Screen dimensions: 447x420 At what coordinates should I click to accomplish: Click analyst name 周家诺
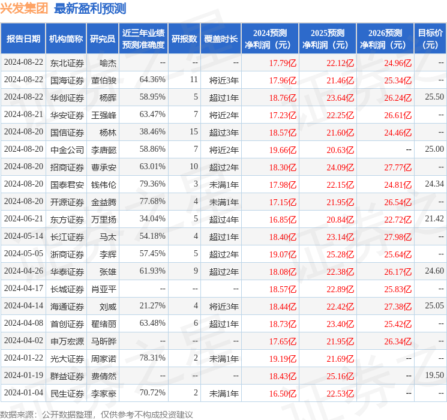[104, 359]
